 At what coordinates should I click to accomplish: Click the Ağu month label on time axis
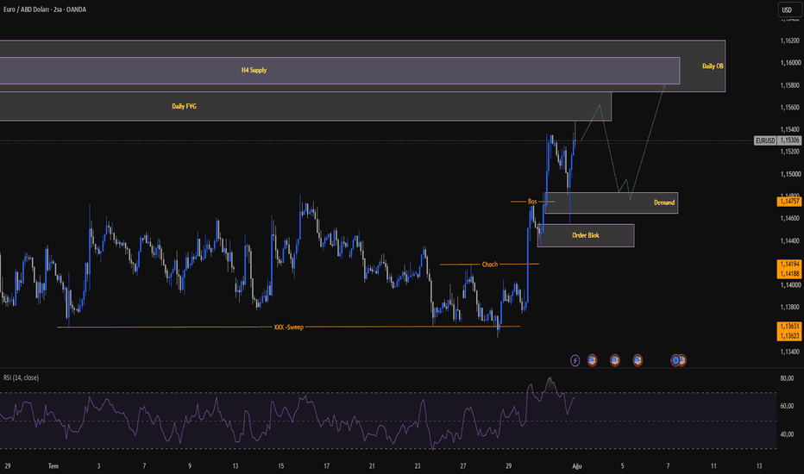(577, 465)
